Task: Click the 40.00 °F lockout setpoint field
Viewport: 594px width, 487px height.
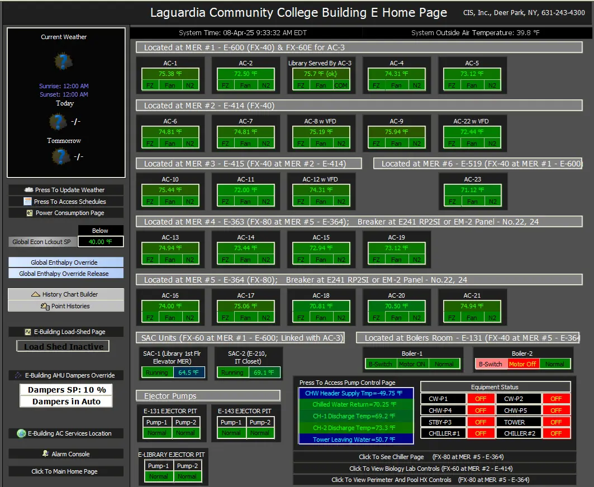Action: pyautogui.click(x=101, y=241)
